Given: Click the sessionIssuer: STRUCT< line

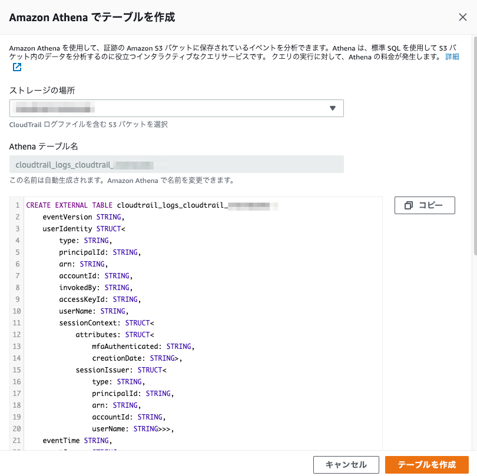Looking at the screenshot, I should tap(121, 370).
